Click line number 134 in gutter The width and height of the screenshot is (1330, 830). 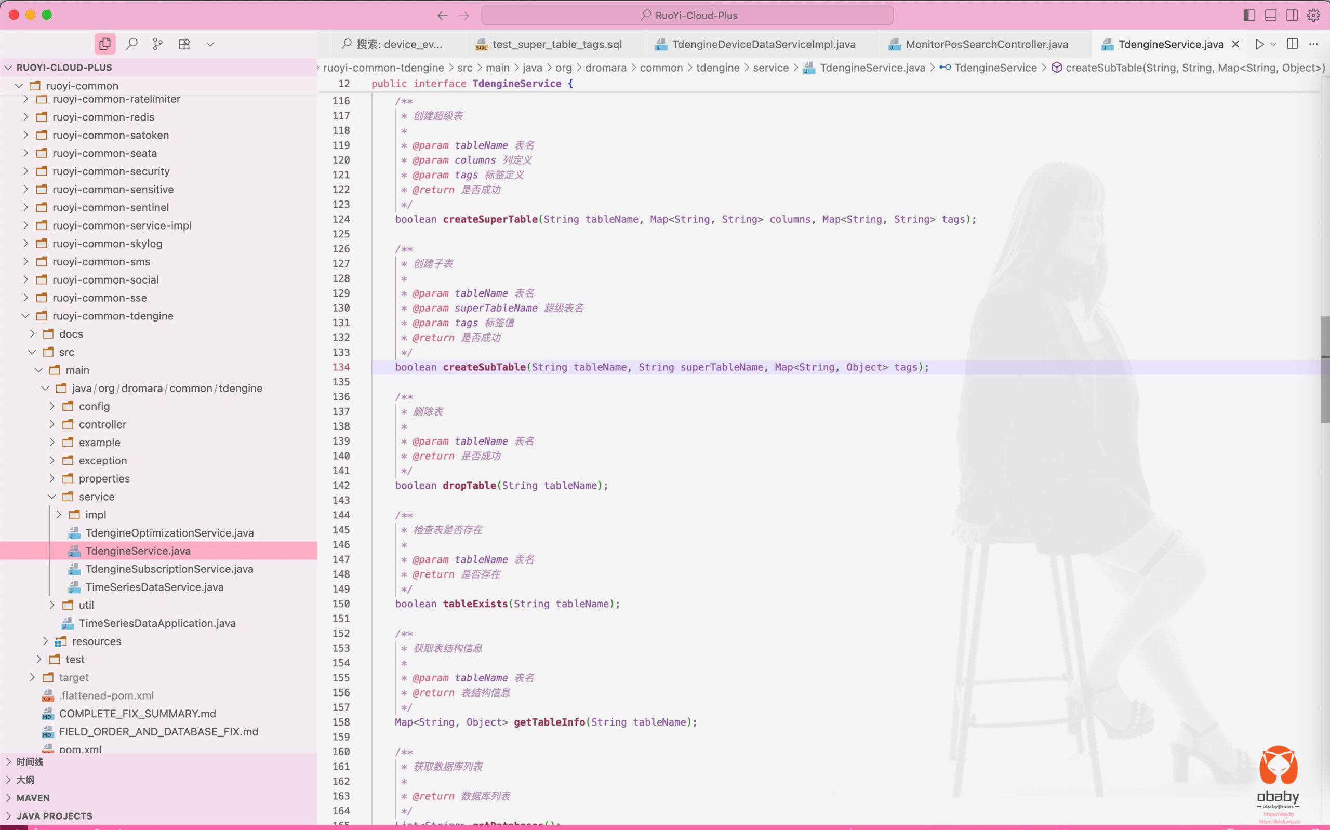(341, 367)
